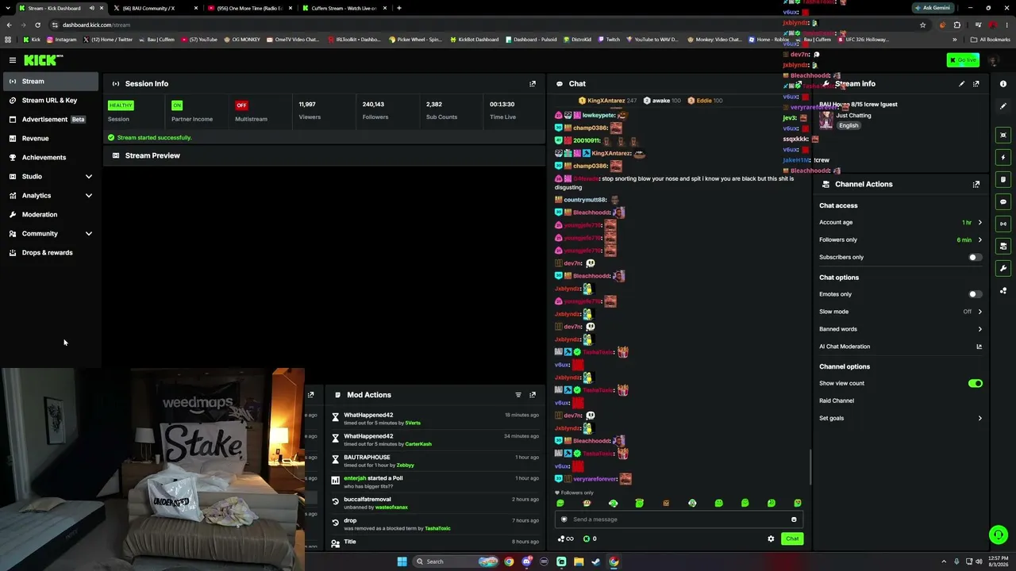Click the Ask Gemini button
1016x571 pixels.
(x=932, y=8)
